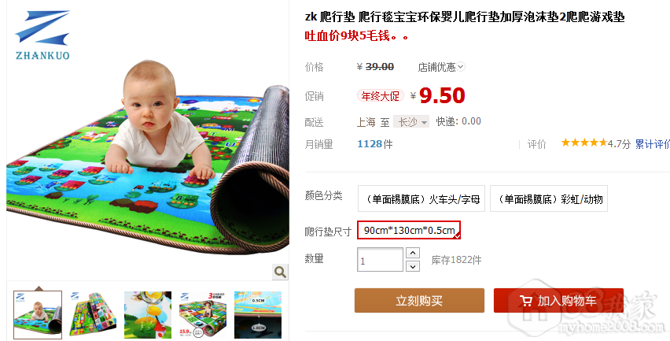Click the shopping cart icon on the red button
Image resolution: width=670 pixels, height=341 pixels.
pyautogui.click(x=526, y=301)
